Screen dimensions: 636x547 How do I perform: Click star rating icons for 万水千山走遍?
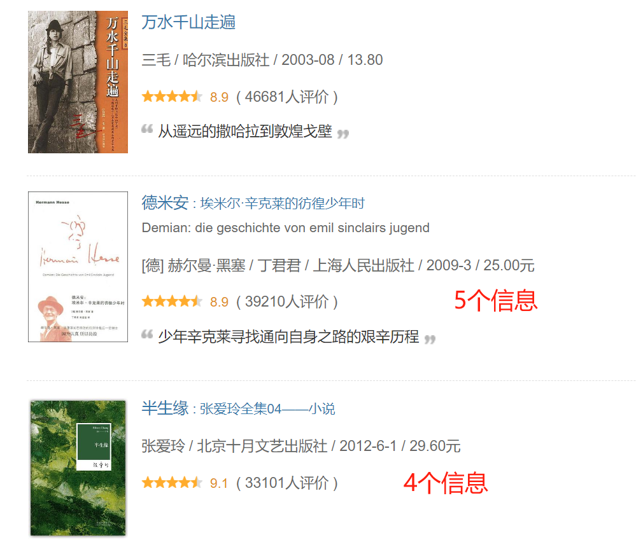coord(172,97)
